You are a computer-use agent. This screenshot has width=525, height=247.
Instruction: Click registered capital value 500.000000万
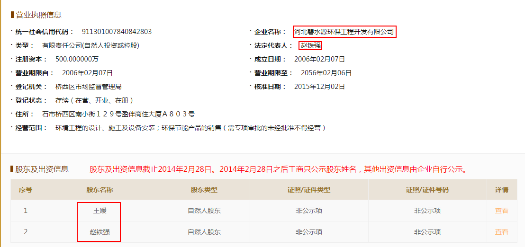[x=77, y=59]
